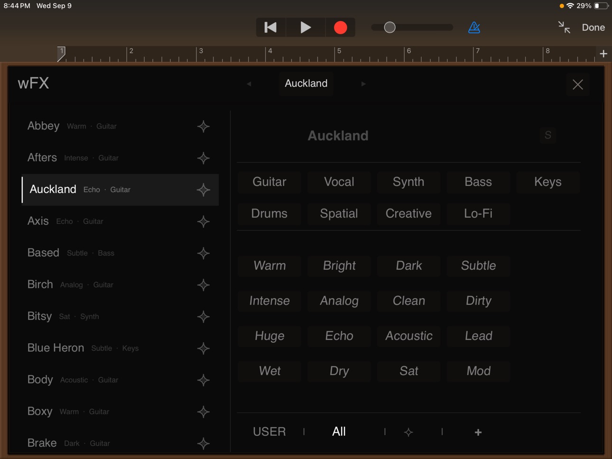Viewport: 612px width, 459px height.
Task: Favorite the Birch preset star
Action: (204, 285)
